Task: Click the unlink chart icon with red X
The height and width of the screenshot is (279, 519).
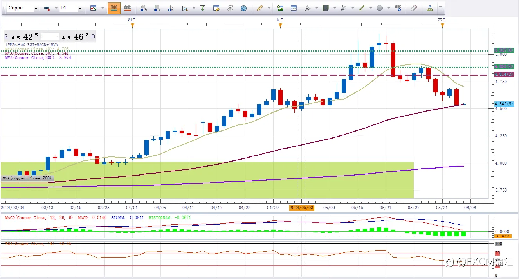Action: pyautogui.click(x=47, y=8)
